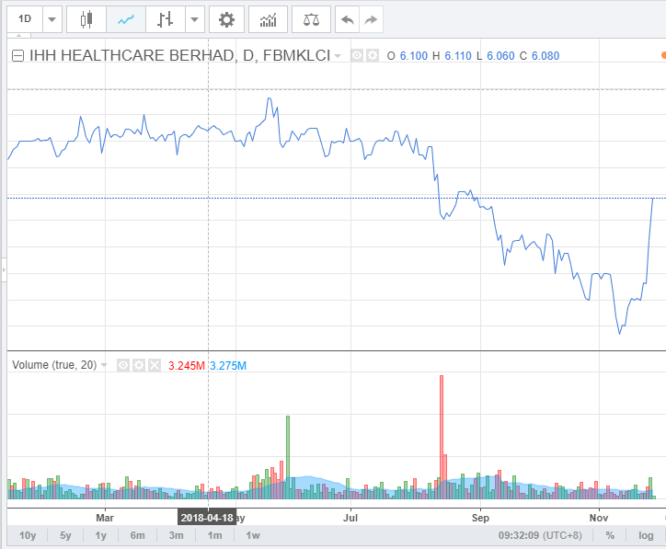Remove the Volume indicator
Screen dimensions: 666x549
click(x=155, y=365)
